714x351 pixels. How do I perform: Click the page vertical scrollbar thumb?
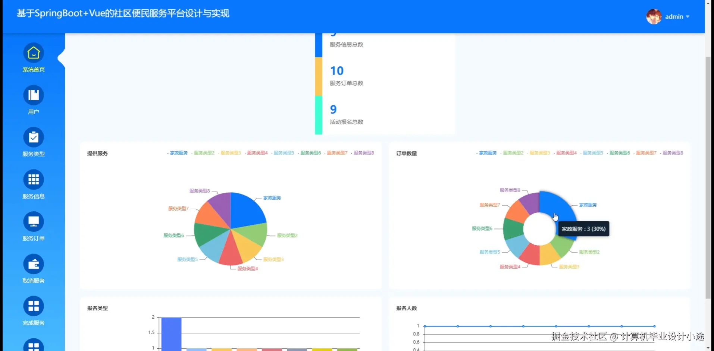pos(708,177)
